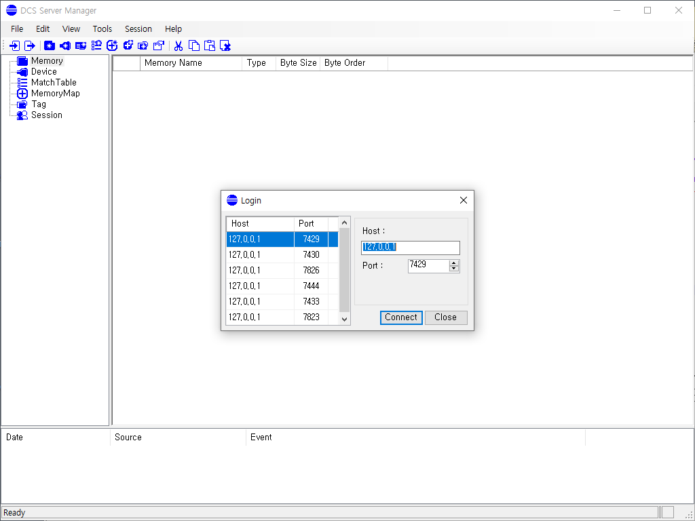This screenshot has width=695, height=521.
Task: Select the host row with port 7444
Action: tap(282, 286)
